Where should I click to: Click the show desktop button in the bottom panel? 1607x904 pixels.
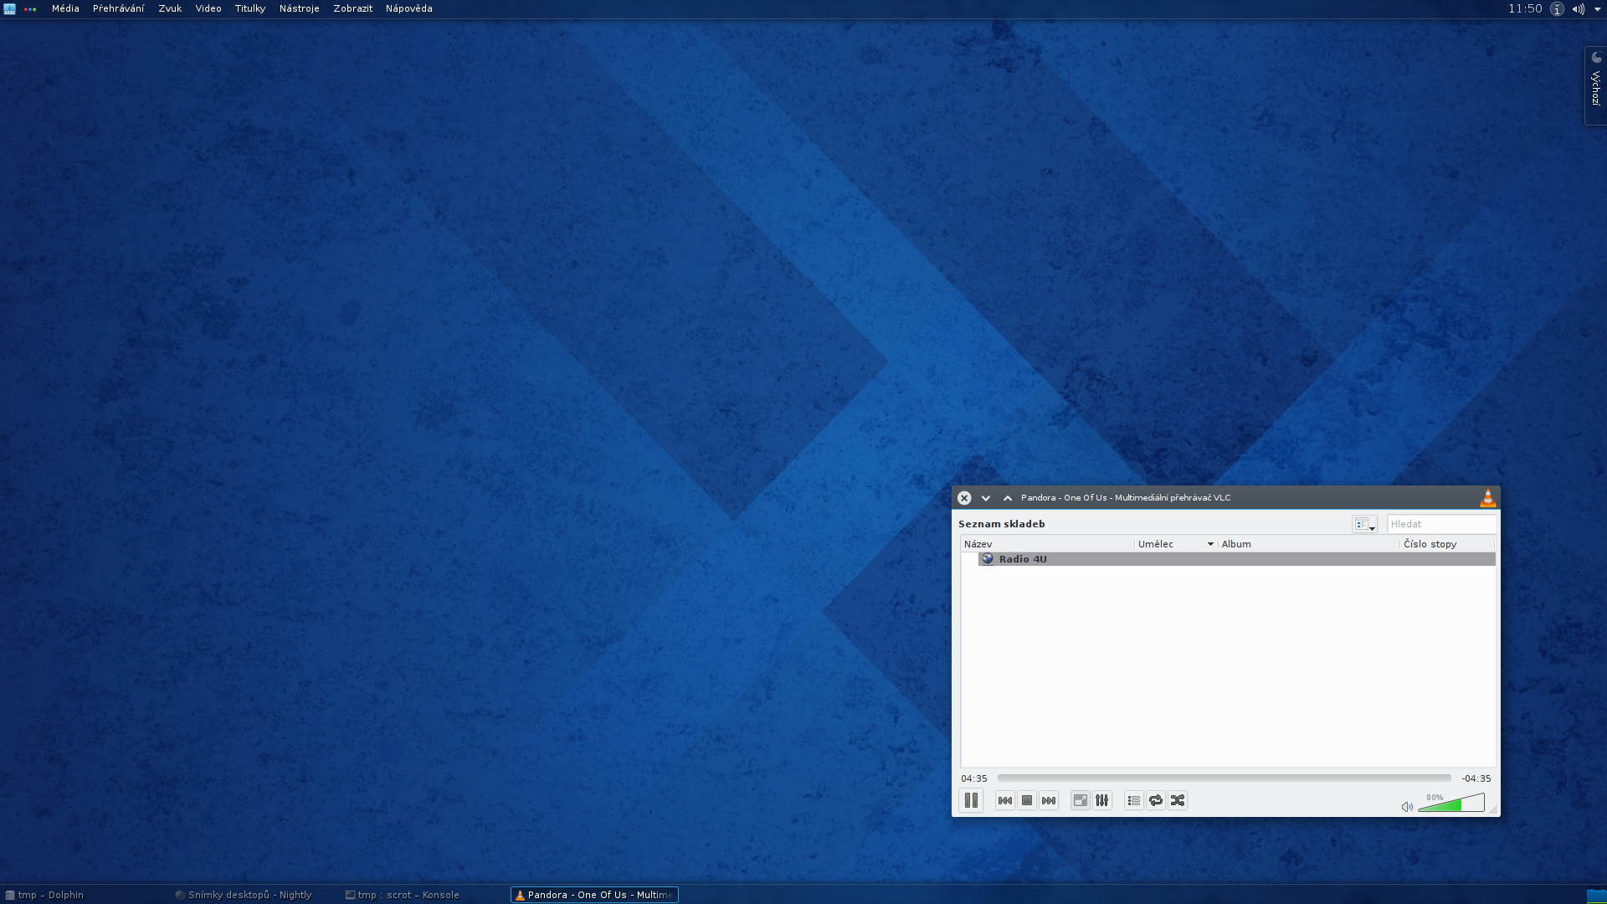coord(1596,896)
